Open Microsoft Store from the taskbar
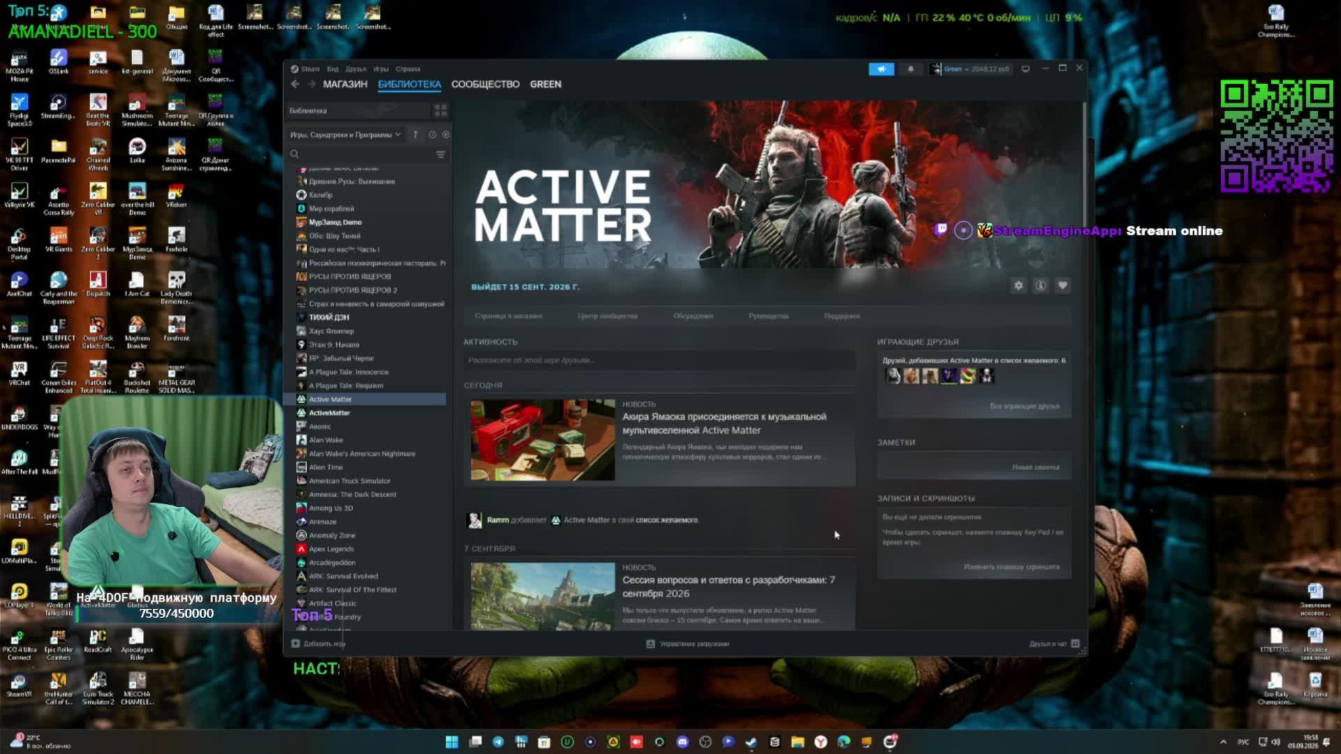Screen dimensions: 1341x754 544,741
